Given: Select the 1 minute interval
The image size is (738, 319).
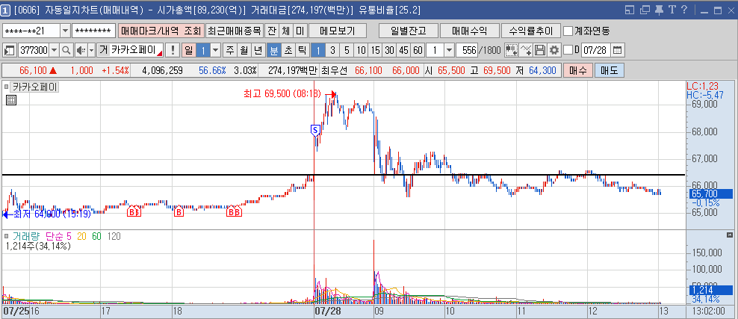Looking at the screenshot, I should 318,50.
